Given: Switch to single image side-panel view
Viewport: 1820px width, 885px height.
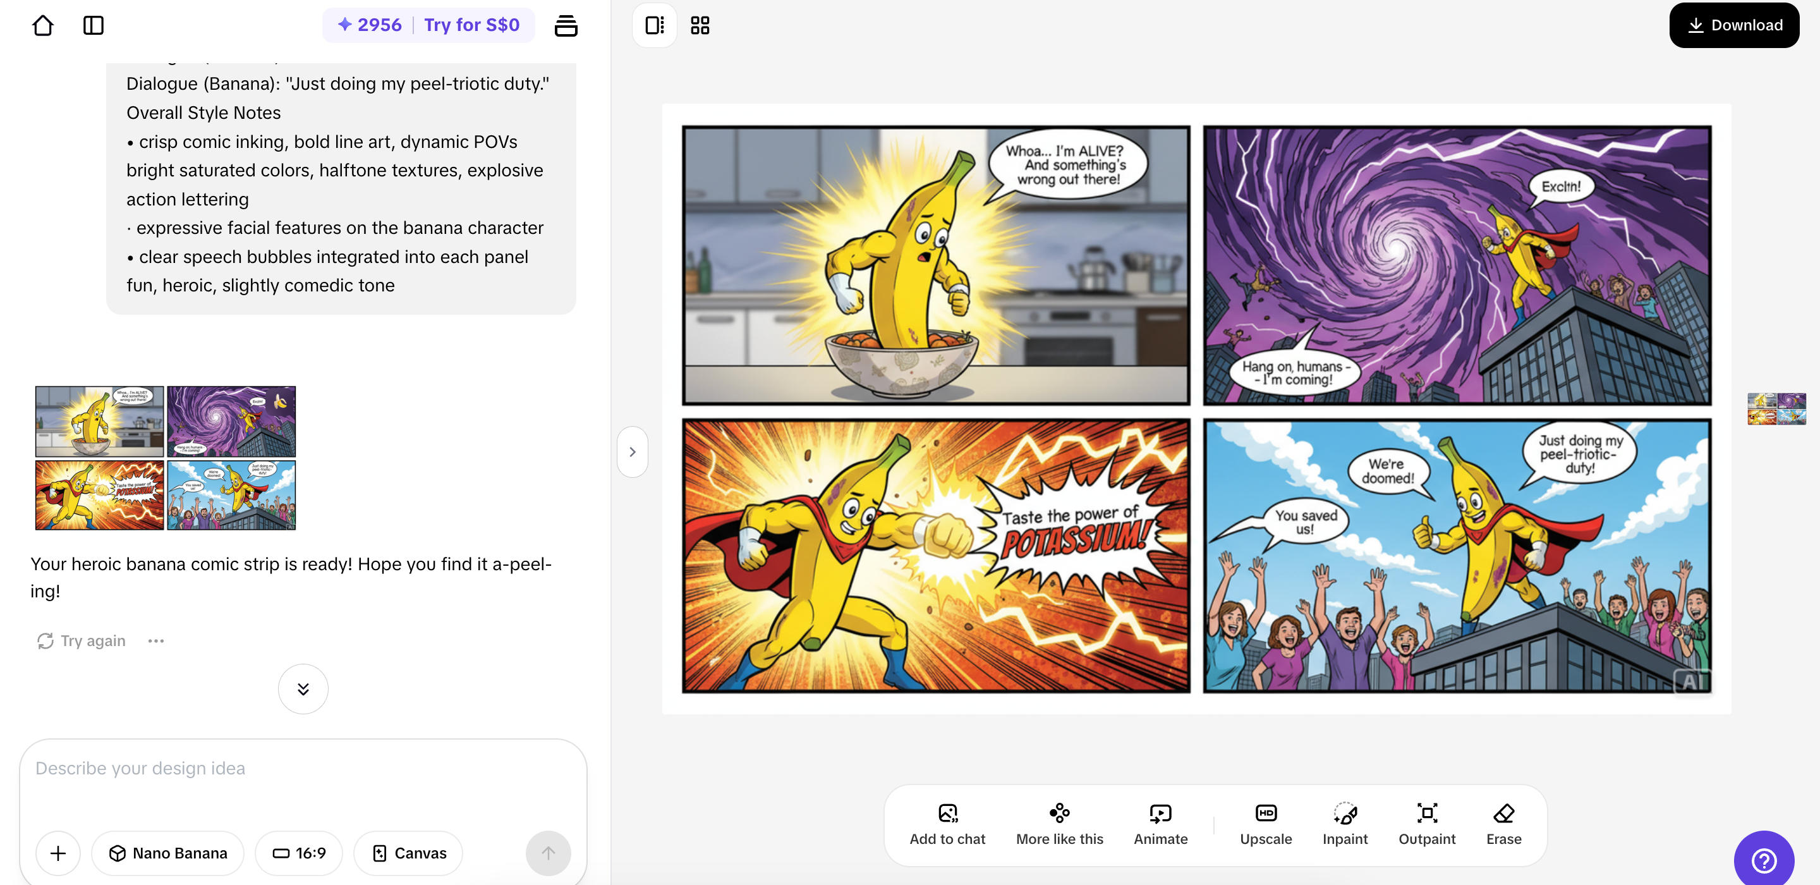Looking at the screenshot, I should [x=654, y=25].
